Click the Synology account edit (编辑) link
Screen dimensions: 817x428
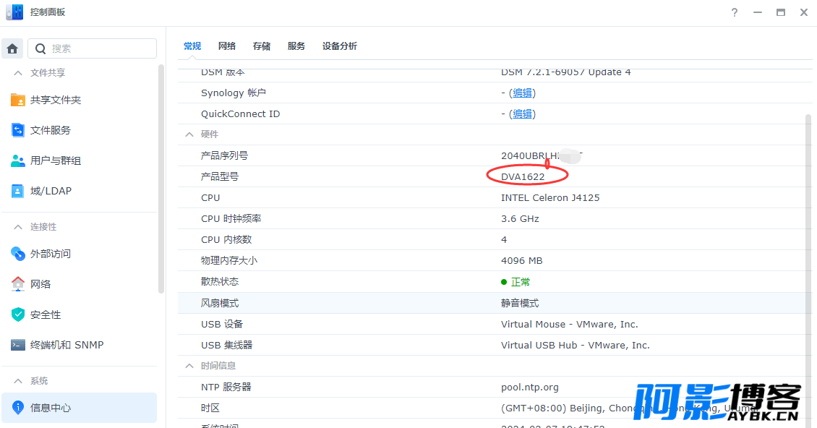tap(522, 93)
